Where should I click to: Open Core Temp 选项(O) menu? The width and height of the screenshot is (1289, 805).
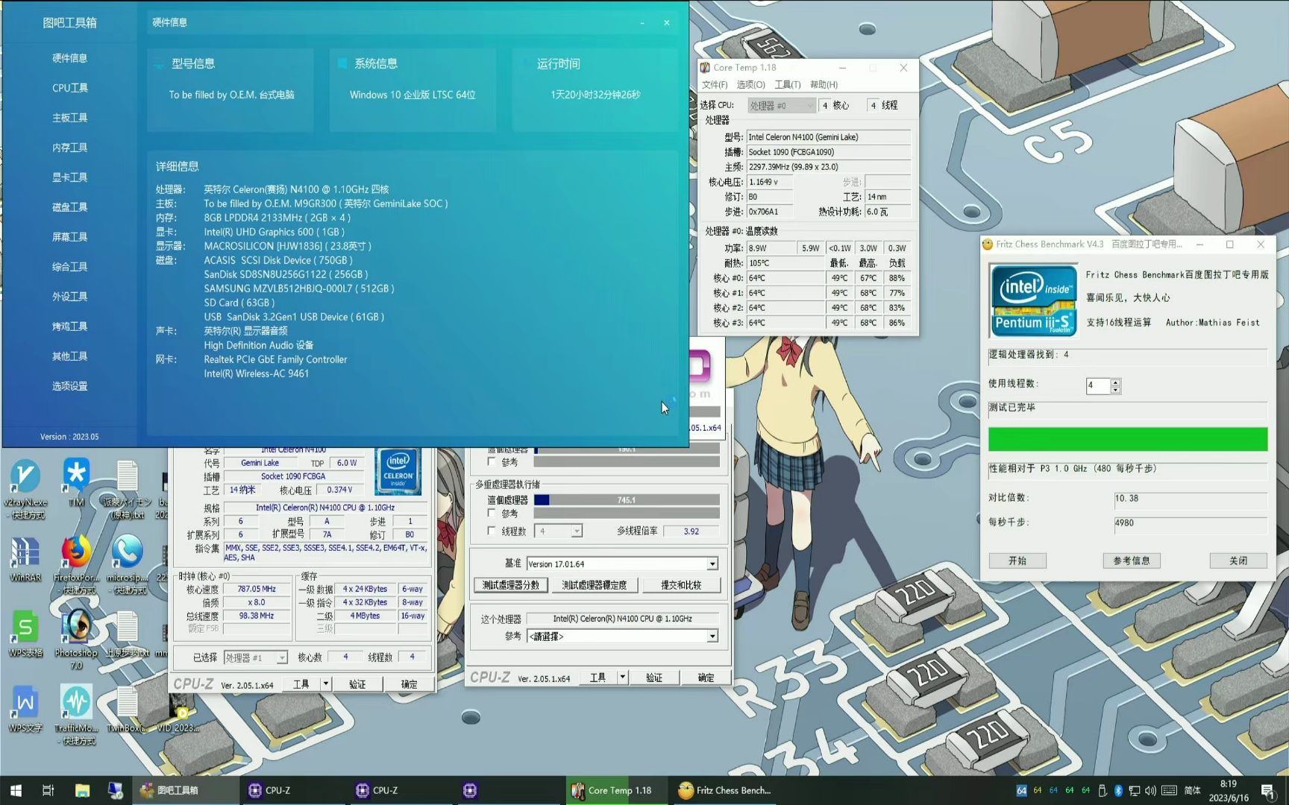(x=750, y=85)
